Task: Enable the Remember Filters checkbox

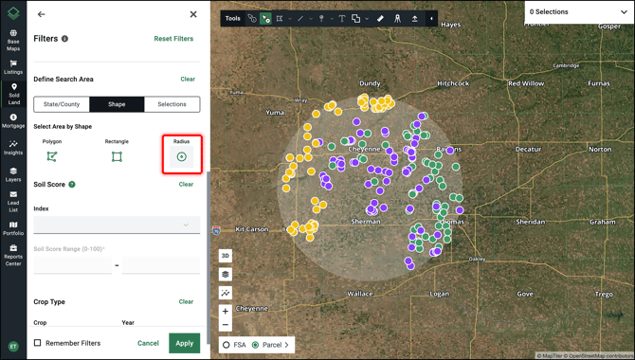Action: 38,343
